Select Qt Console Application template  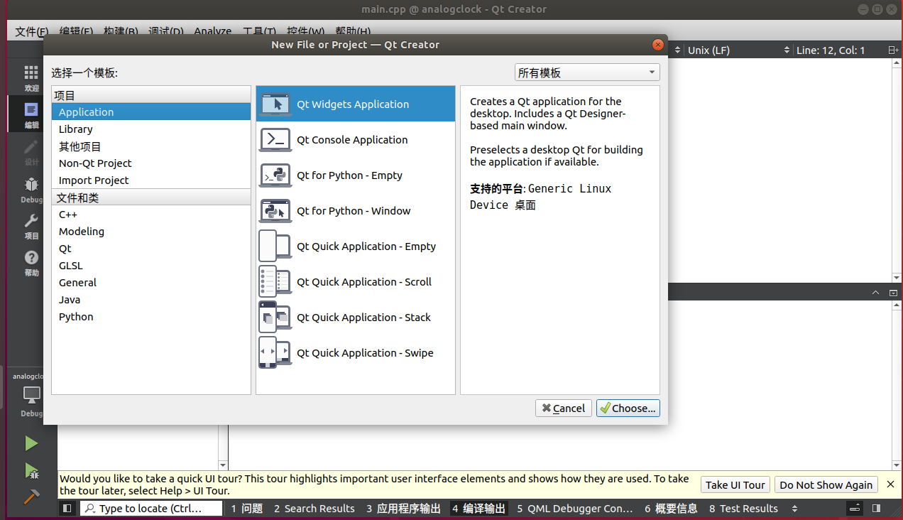tap(356, 140)
